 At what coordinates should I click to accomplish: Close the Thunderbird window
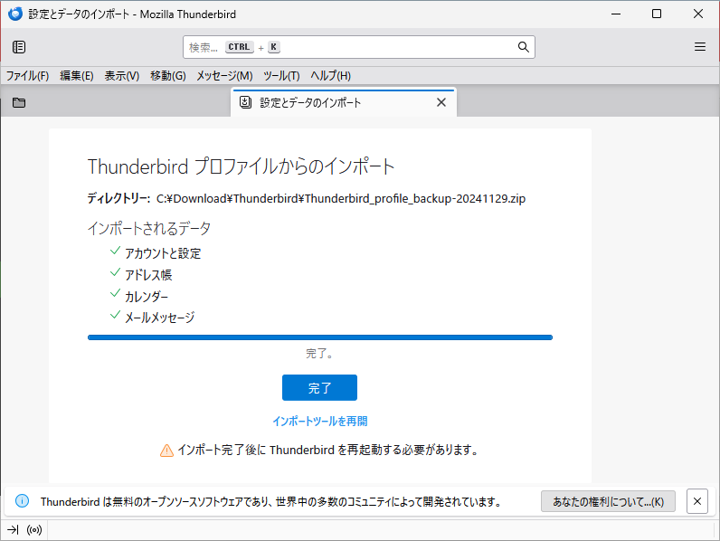tap(698, 14)
